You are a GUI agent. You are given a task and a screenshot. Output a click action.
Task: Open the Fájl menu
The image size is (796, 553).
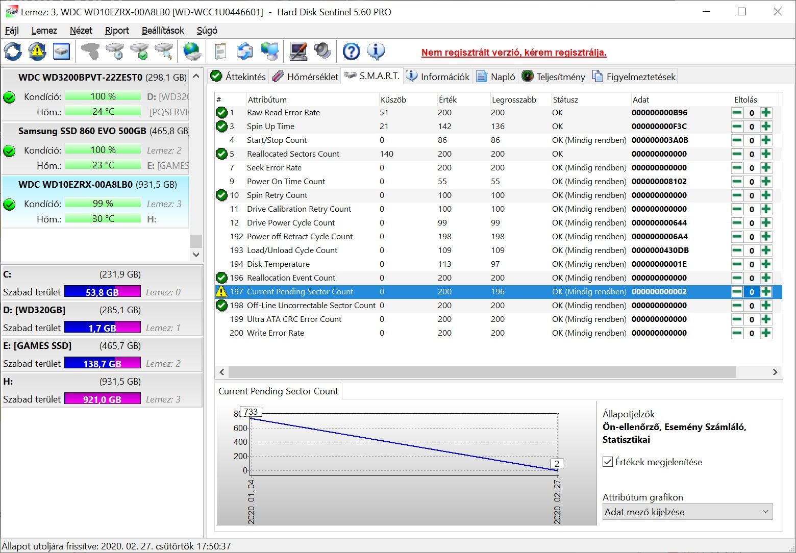pos(12,31)
